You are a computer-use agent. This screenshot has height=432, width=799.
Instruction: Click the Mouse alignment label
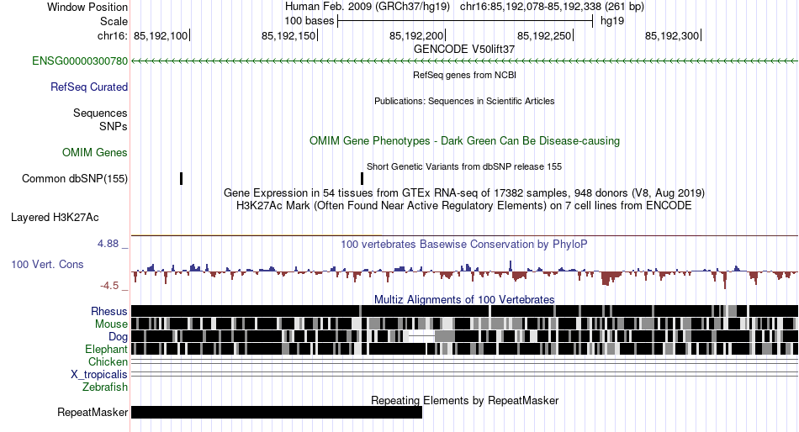pos(111,324)
